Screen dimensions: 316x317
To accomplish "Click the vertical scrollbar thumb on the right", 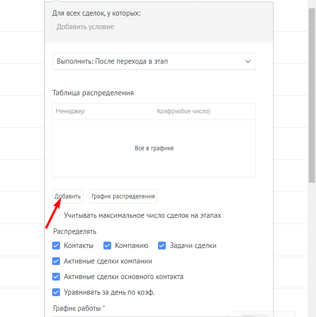I will click(312, 92).
